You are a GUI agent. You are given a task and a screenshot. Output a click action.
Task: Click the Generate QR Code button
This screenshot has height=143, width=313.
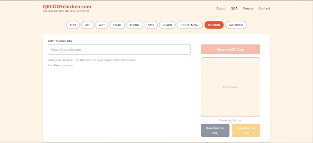coord(230,49)
